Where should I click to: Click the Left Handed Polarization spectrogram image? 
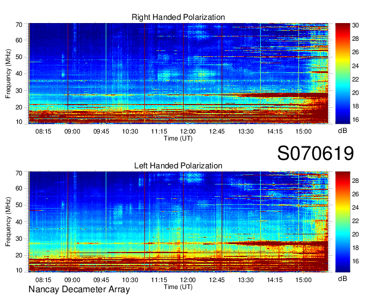(x=178, y=222)
